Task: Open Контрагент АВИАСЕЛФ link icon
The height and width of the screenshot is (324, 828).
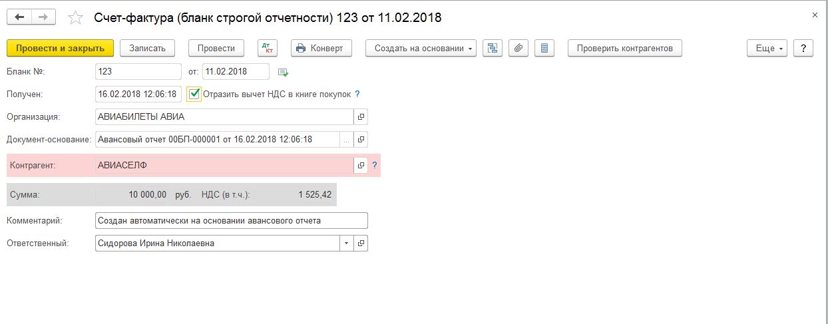Action: pos(361,165)
